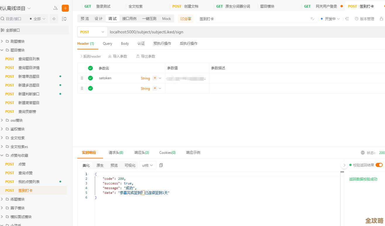This screenshot has height=226, width=385.
Task: Click 导入参数 to import parameters
Action: click(x=118, y=56)
